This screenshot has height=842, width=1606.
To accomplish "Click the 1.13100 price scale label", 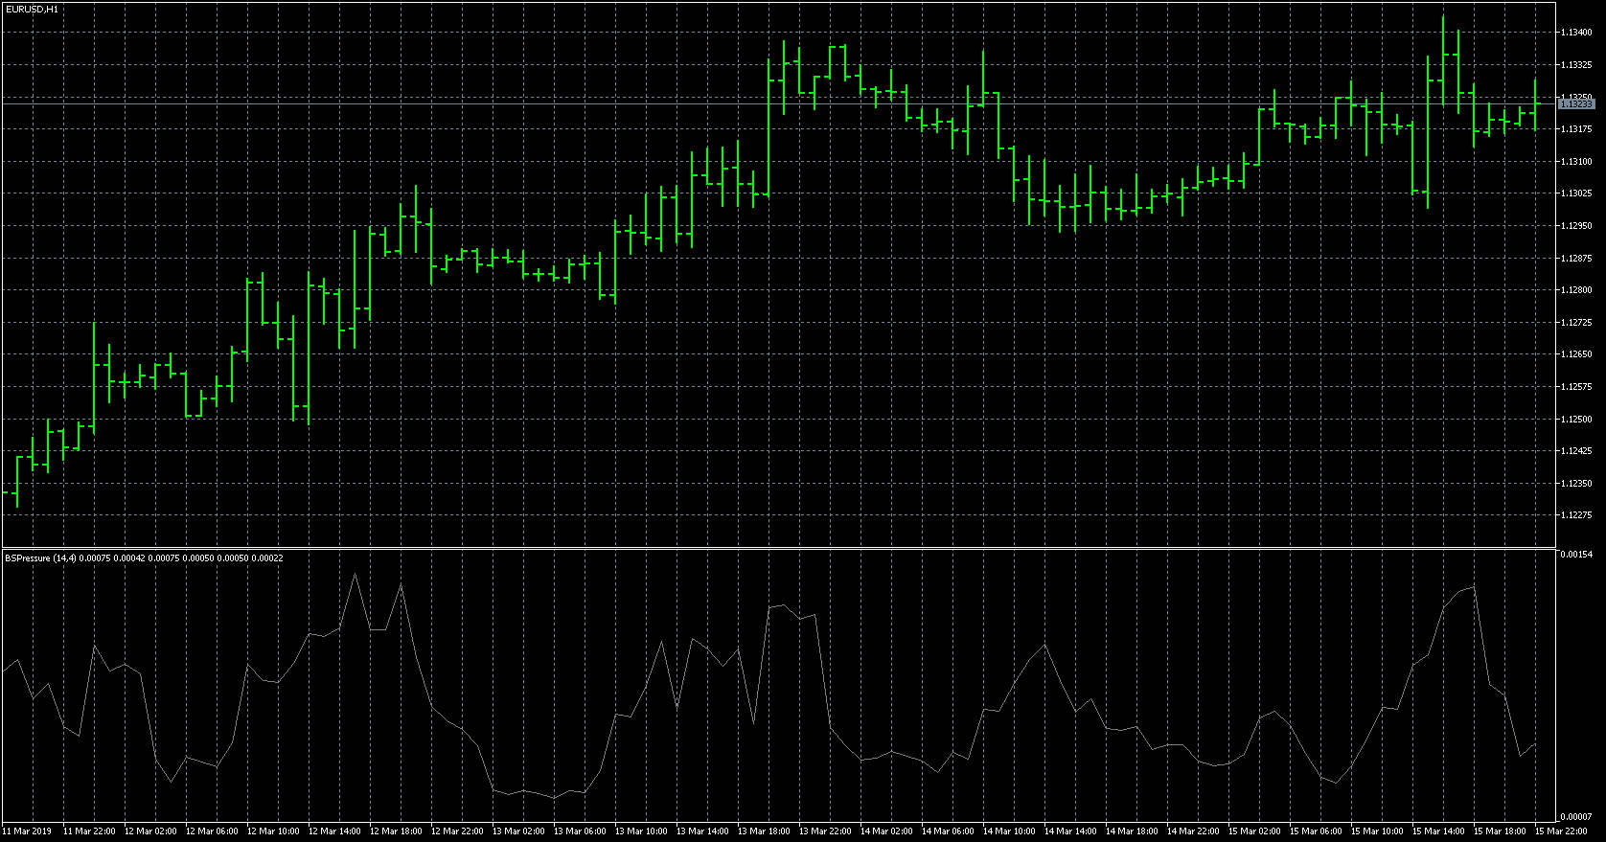I will pos(1576,162).
